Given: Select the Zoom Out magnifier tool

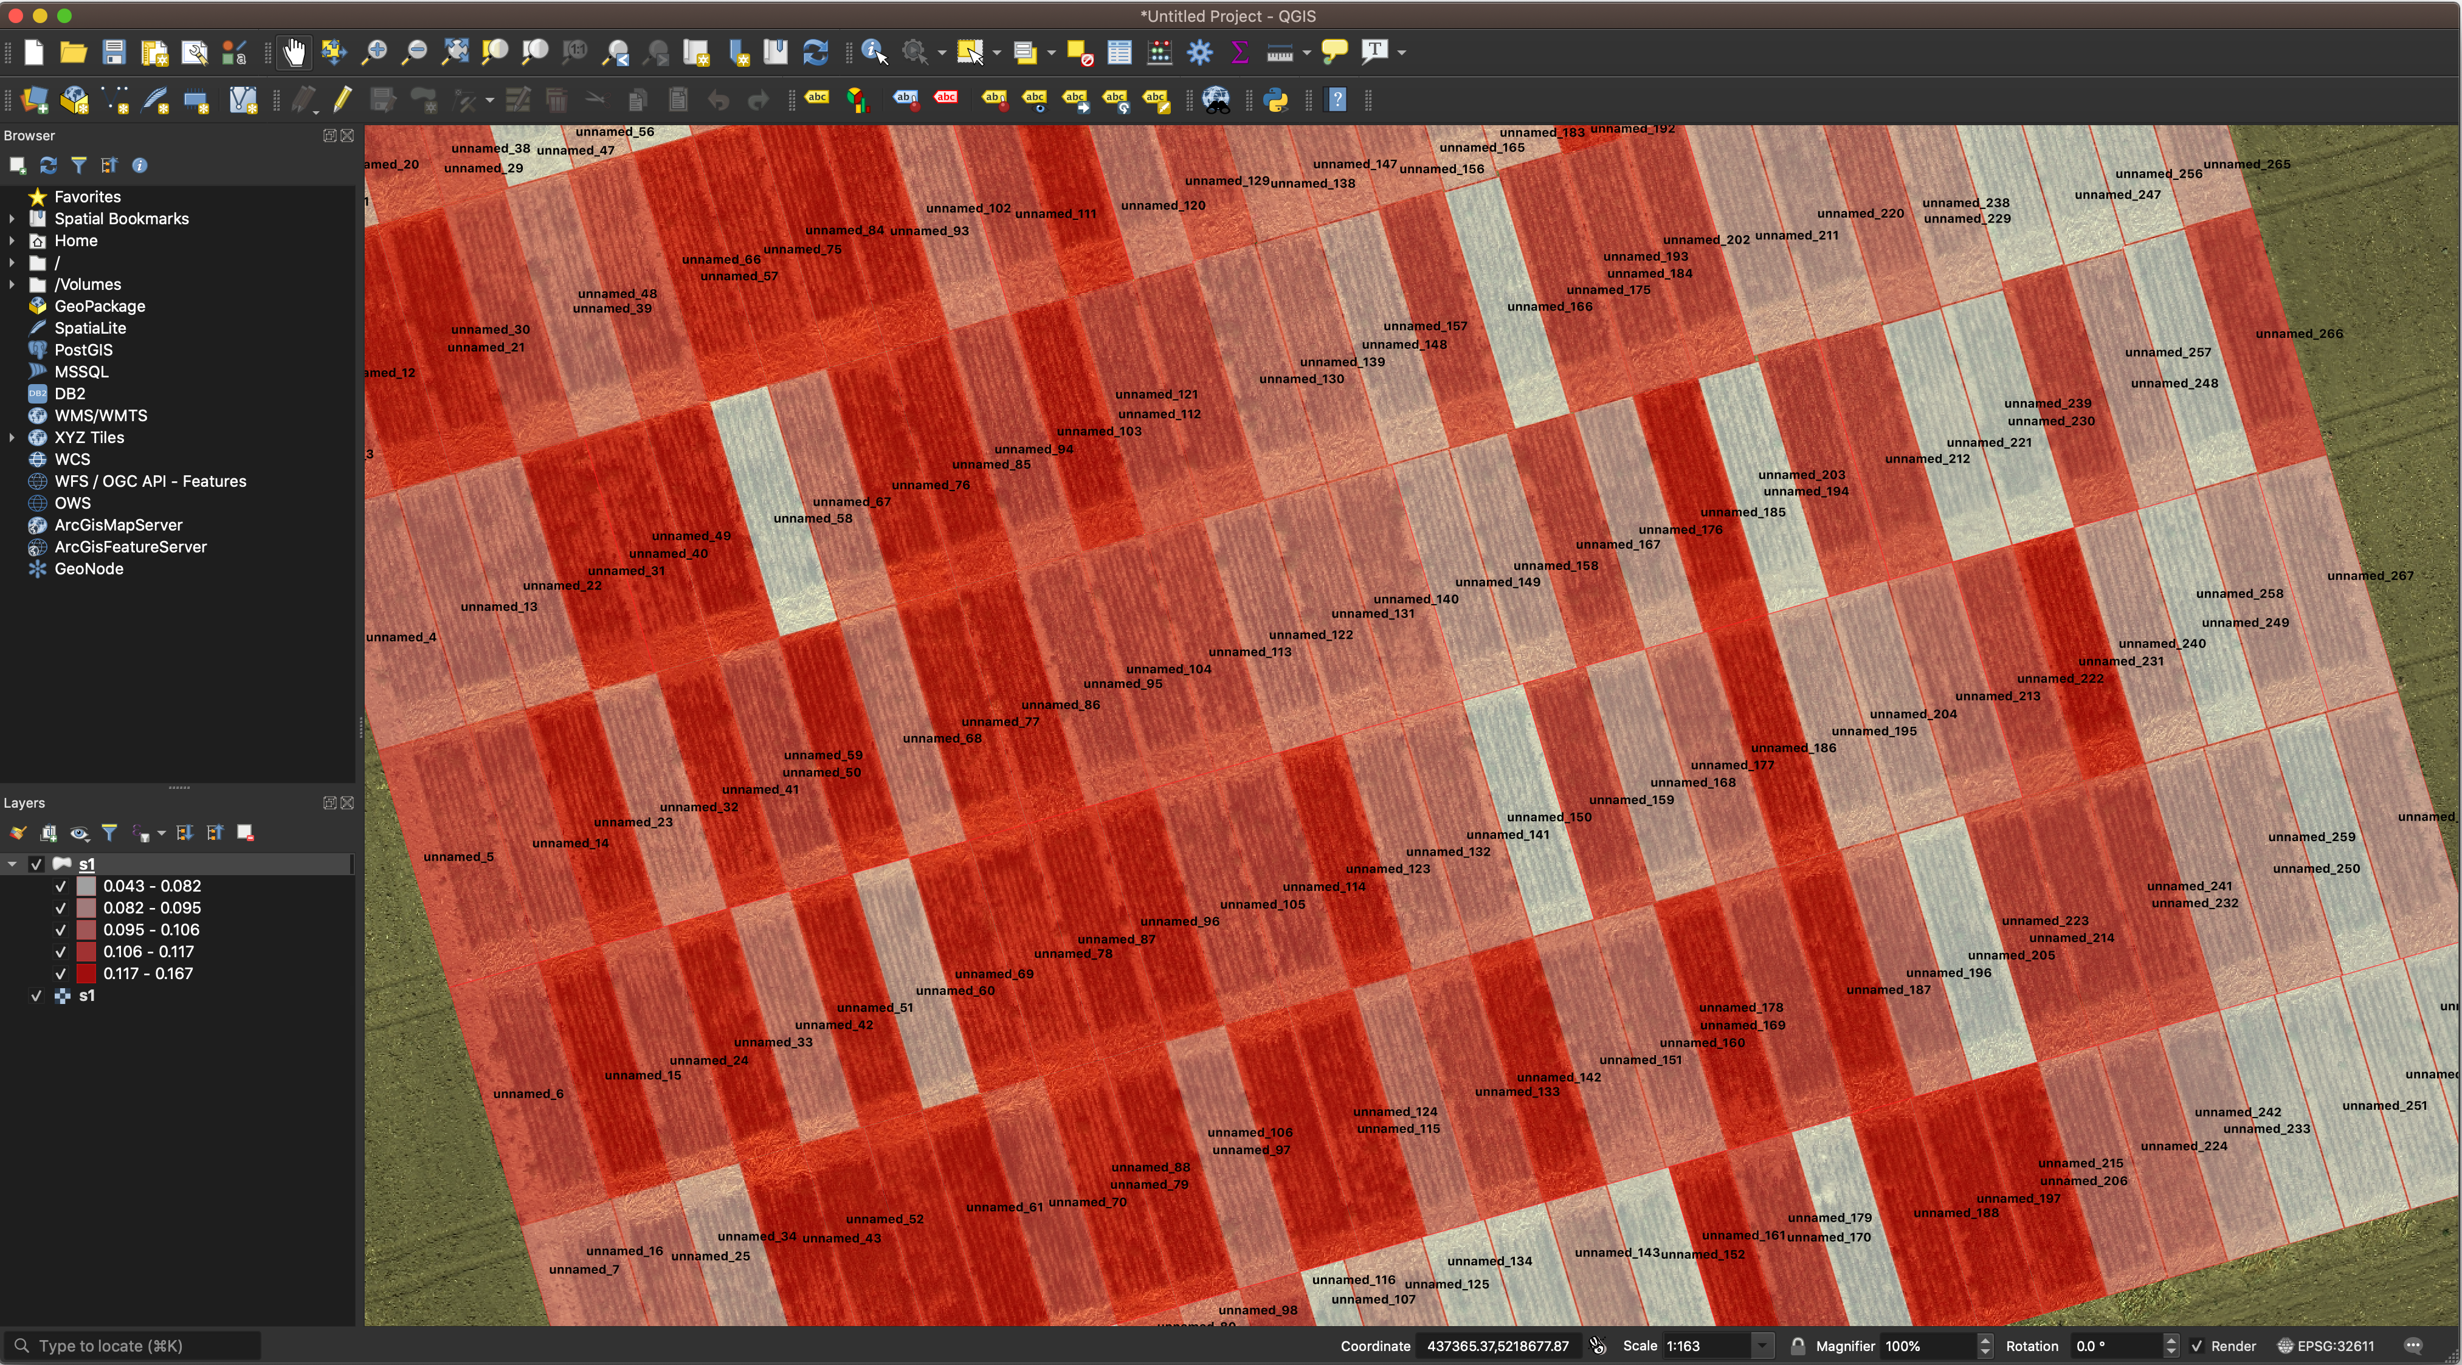Looking at the screenshot, I should click(x=414, y=52).
